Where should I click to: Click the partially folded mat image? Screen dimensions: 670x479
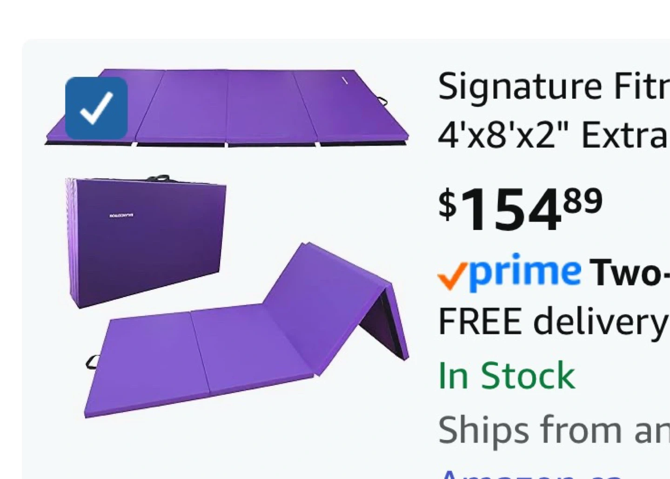(x=247, y=331)
